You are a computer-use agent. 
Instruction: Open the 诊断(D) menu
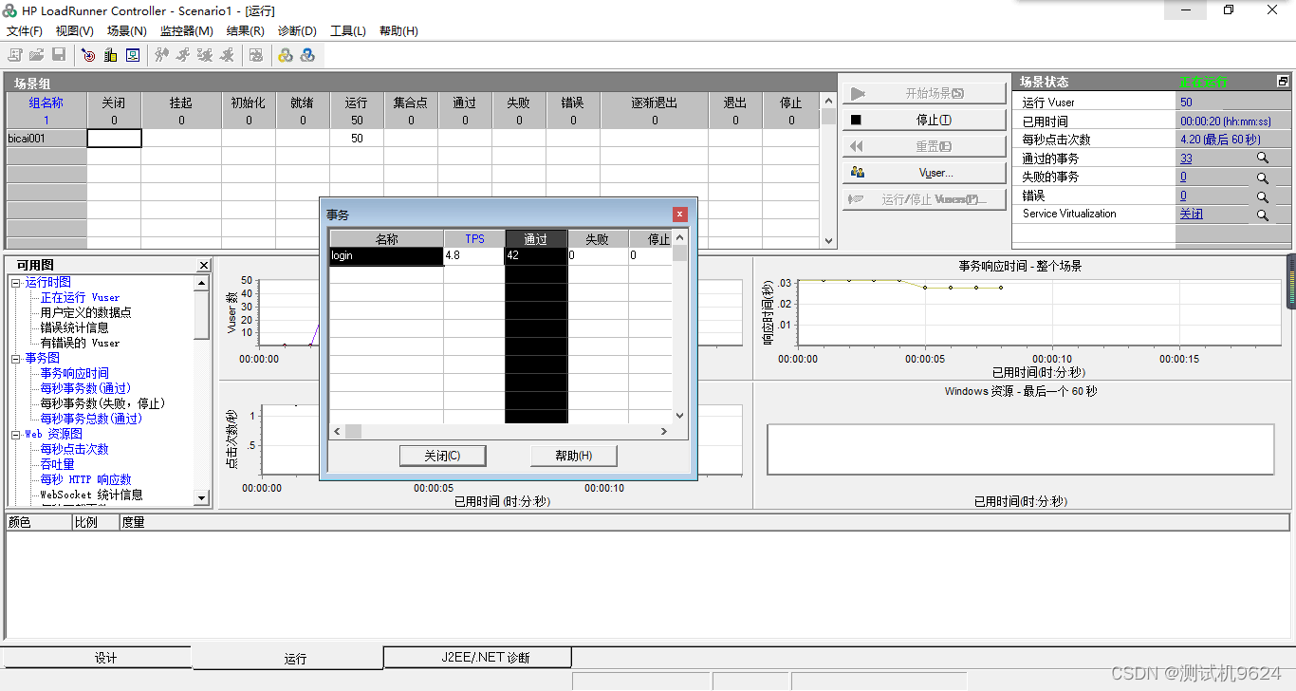pos(297,31)
